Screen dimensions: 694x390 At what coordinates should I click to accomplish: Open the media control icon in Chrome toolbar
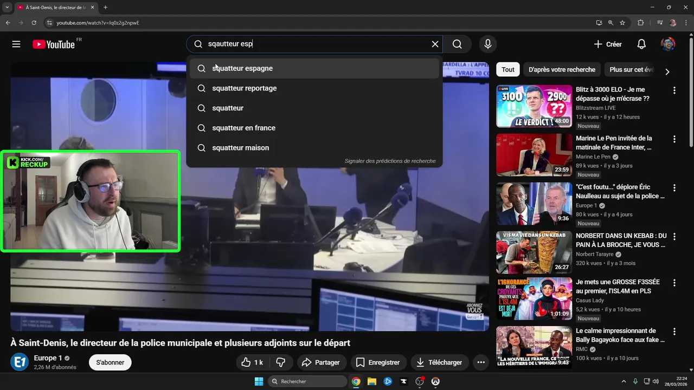coord(660,23)
